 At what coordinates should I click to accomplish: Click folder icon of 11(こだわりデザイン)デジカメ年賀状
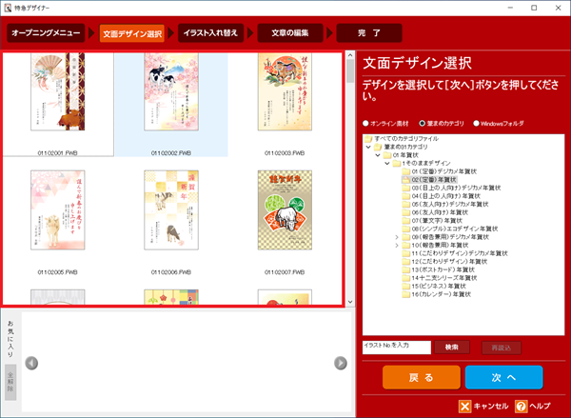[x=406, y=253]
